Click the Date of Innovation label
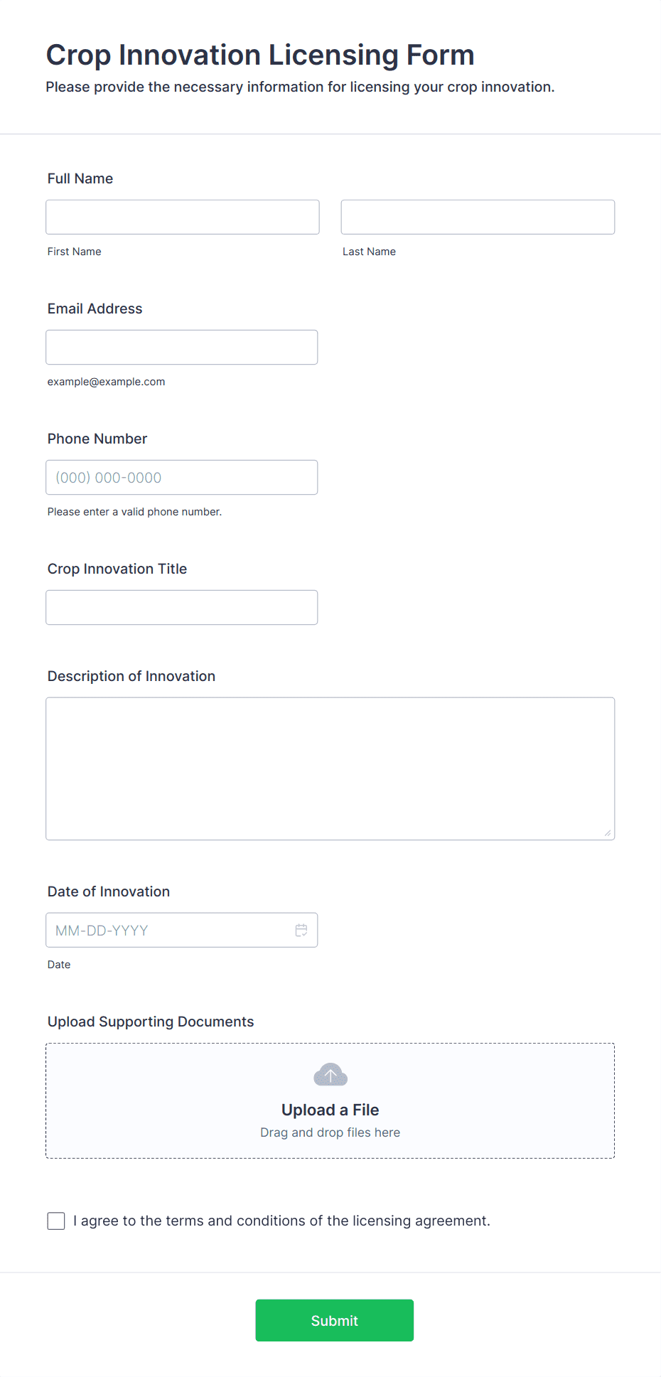The width and height of the screenshot is (661, 1377). tap(109, 891)
